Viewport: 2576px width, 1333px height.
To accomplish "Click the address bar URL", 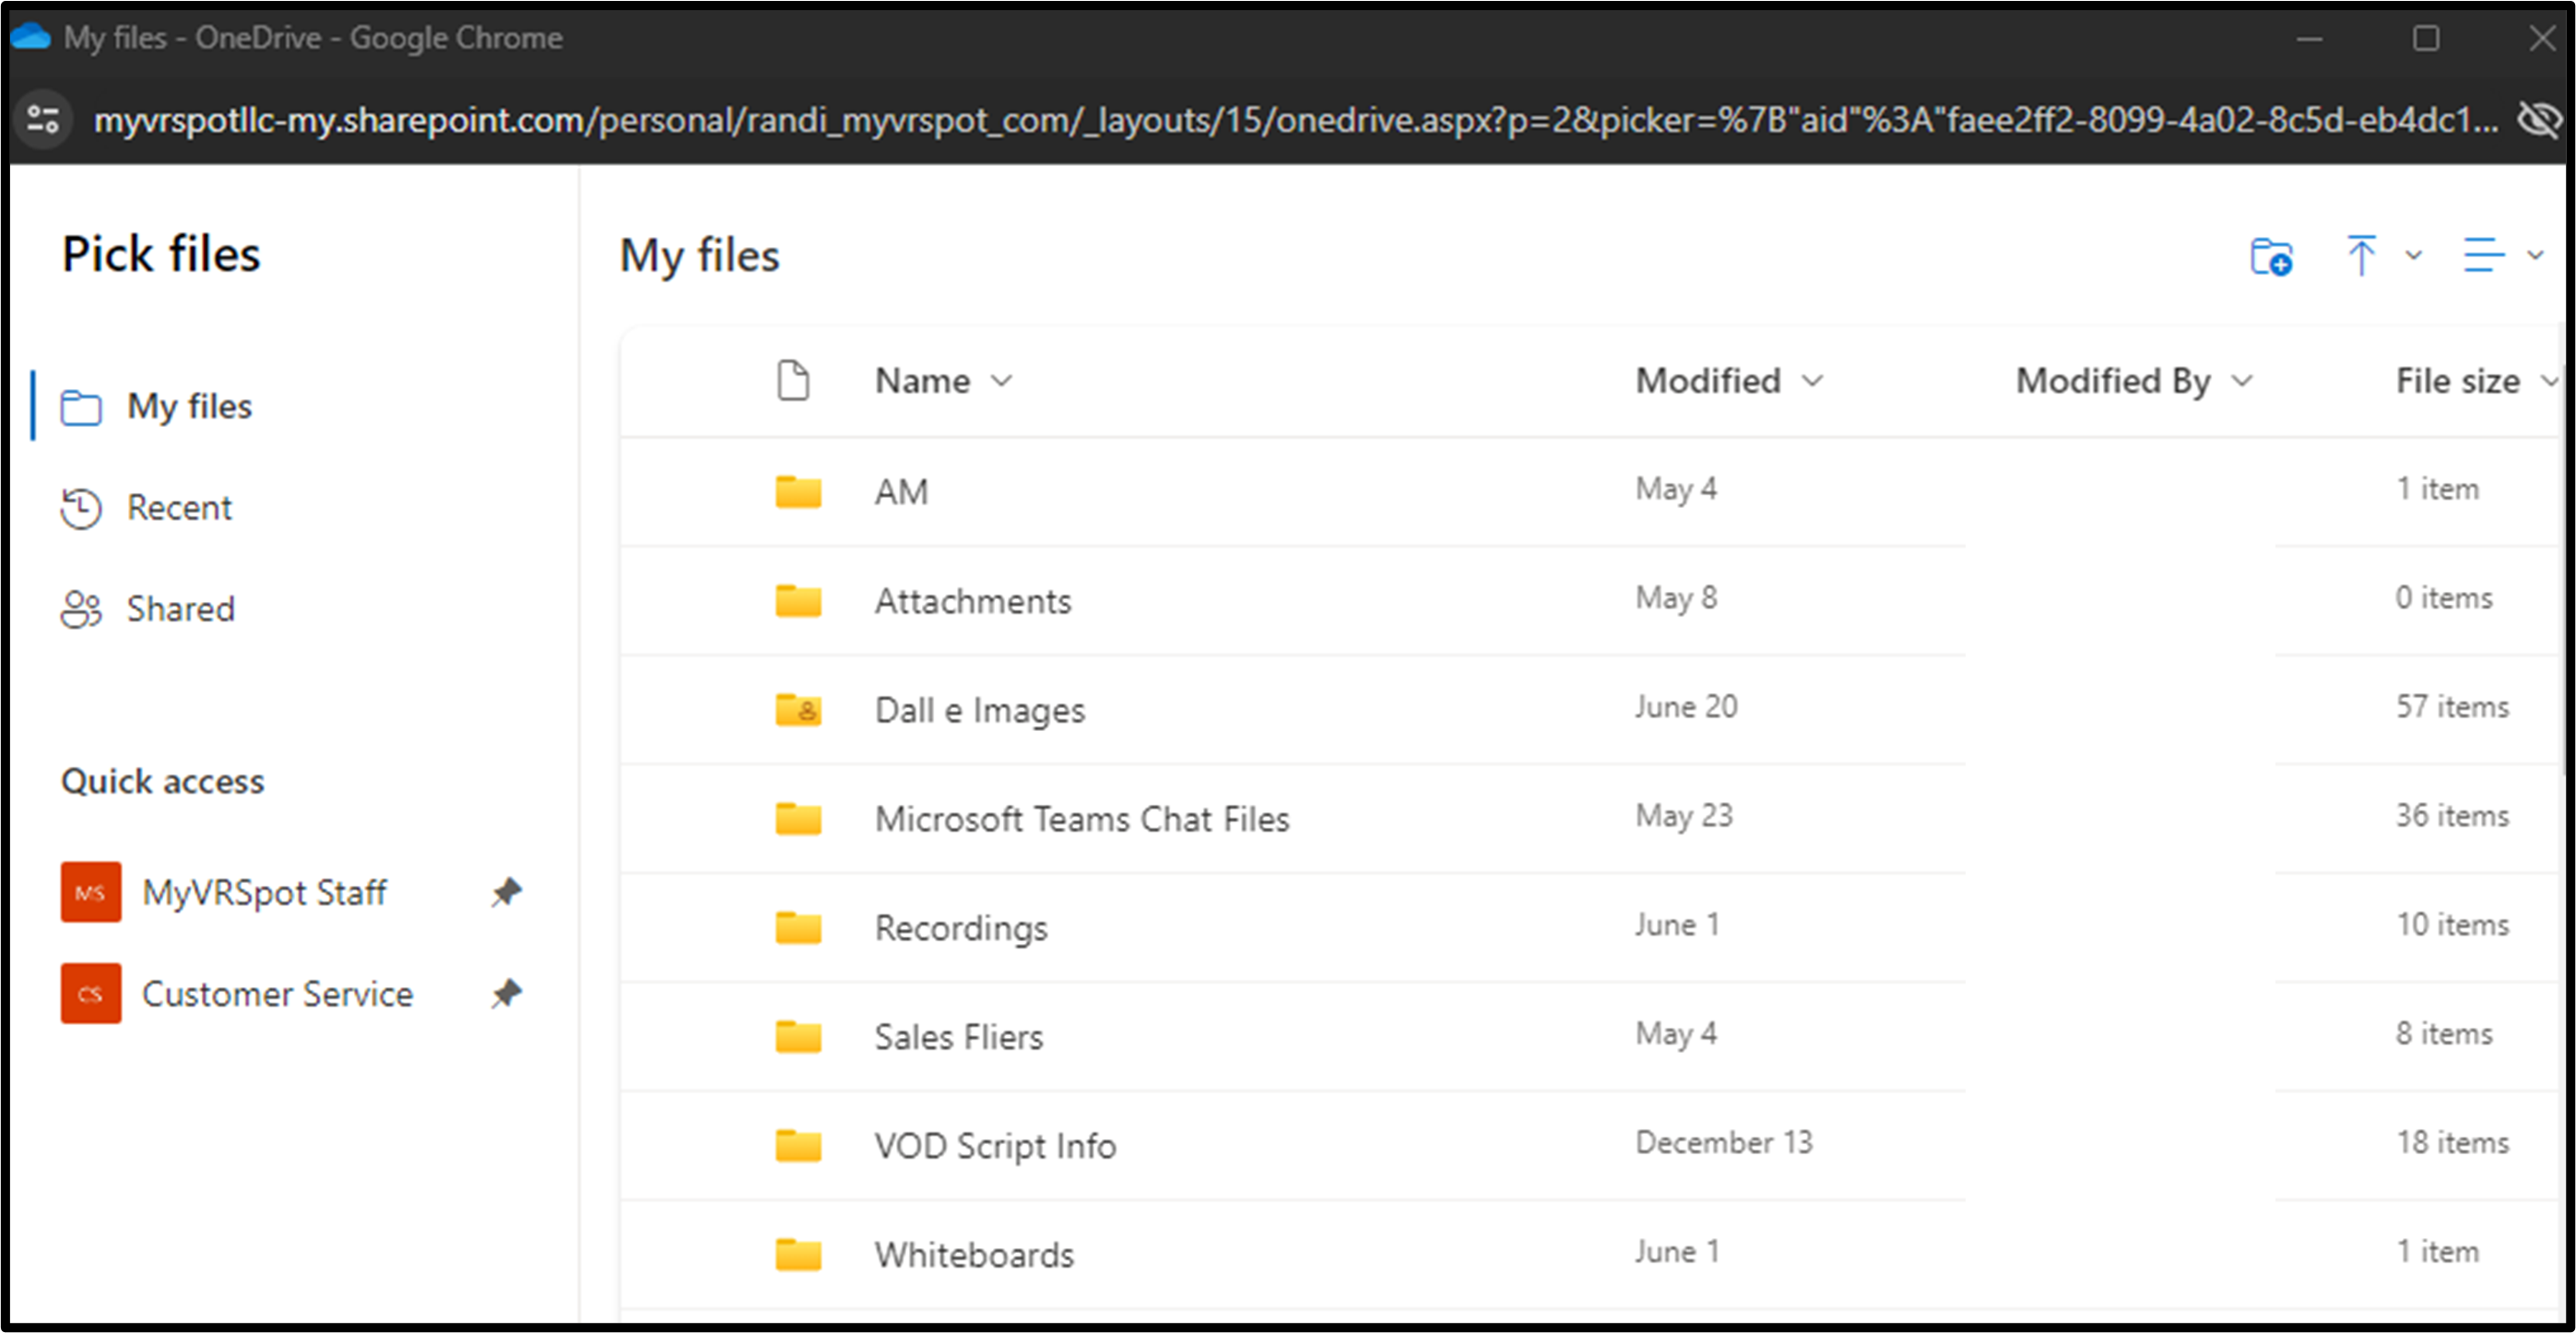I will (x=1296, y=120).
